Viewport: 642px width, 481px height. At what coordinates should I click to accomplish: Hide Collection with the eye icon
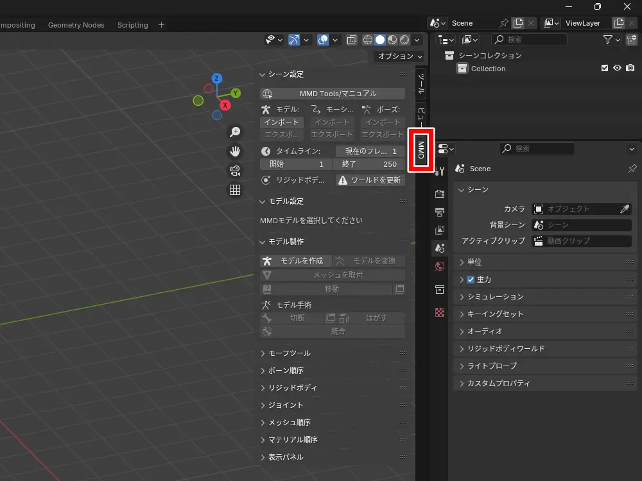click(617, 69)
